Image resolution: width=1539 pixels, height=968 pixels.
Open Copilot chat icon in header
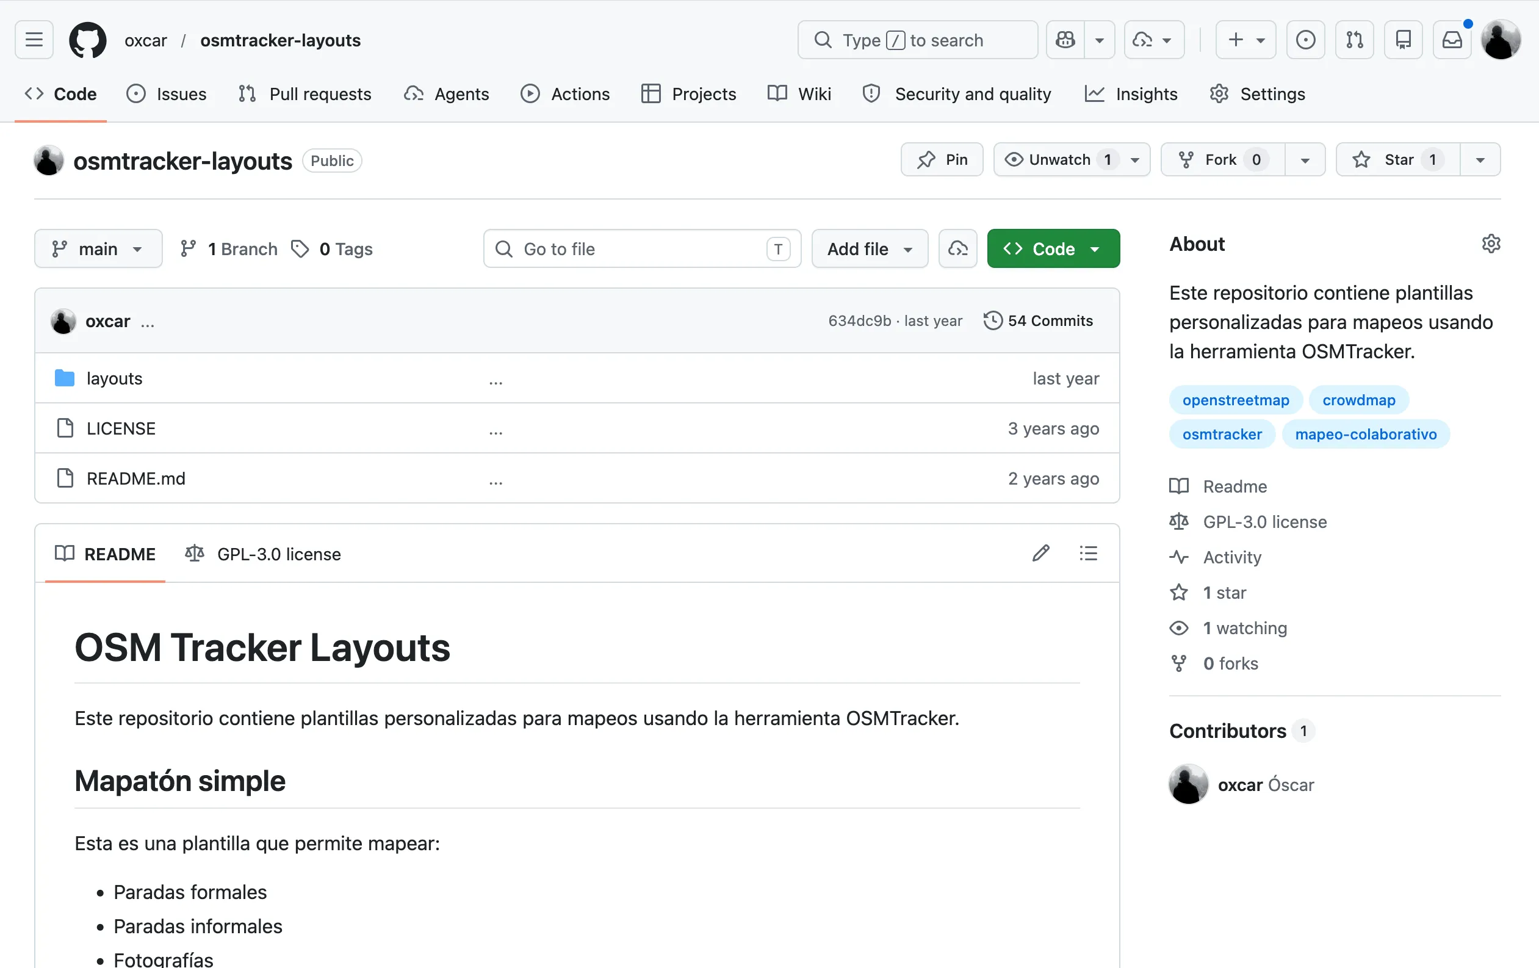click(1065, 40)
